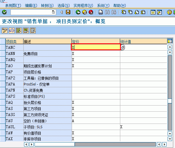Open help via yellow question mark icon

point(169,12)
